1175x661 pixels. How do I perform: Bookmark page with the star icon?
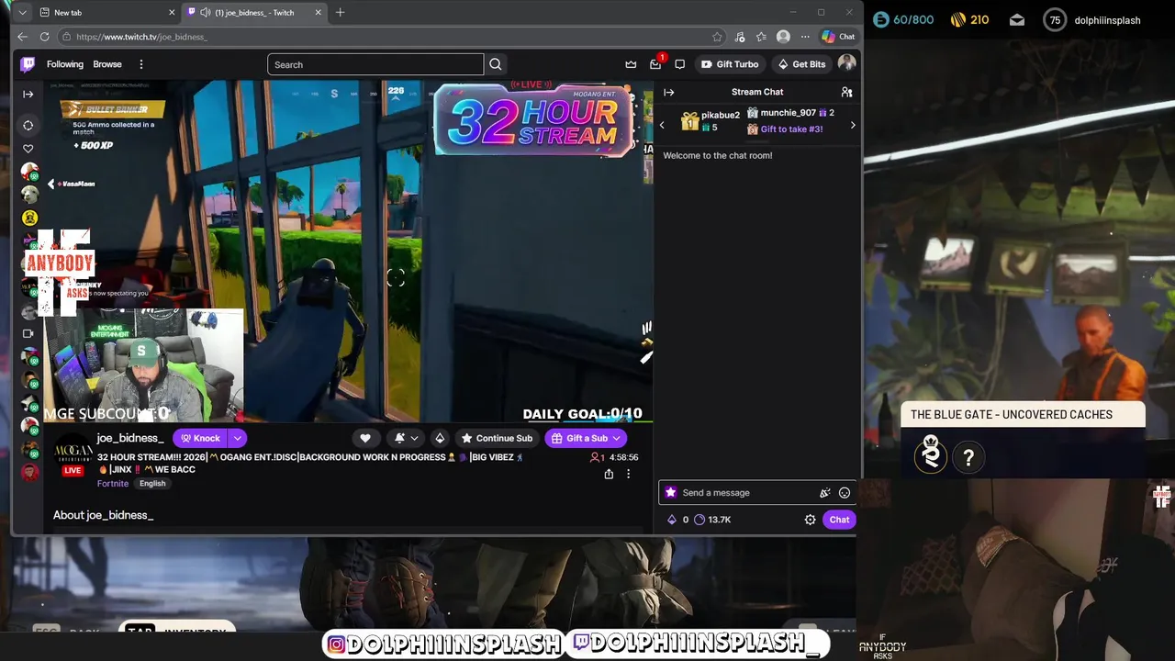(x=717, y=37)
